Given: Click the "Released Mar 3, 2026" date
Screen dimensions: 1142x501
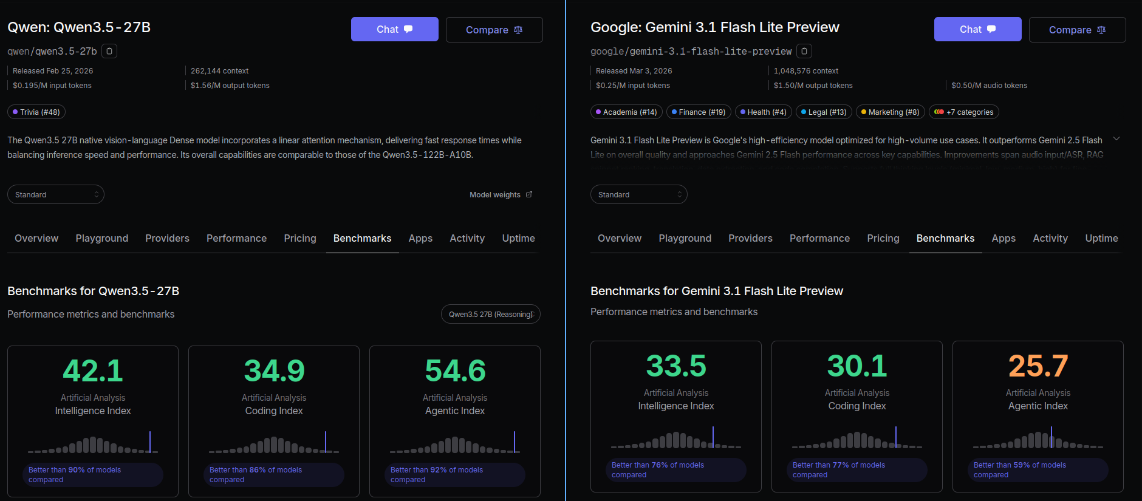Looking at the screenshot, I should click(634, 71).
